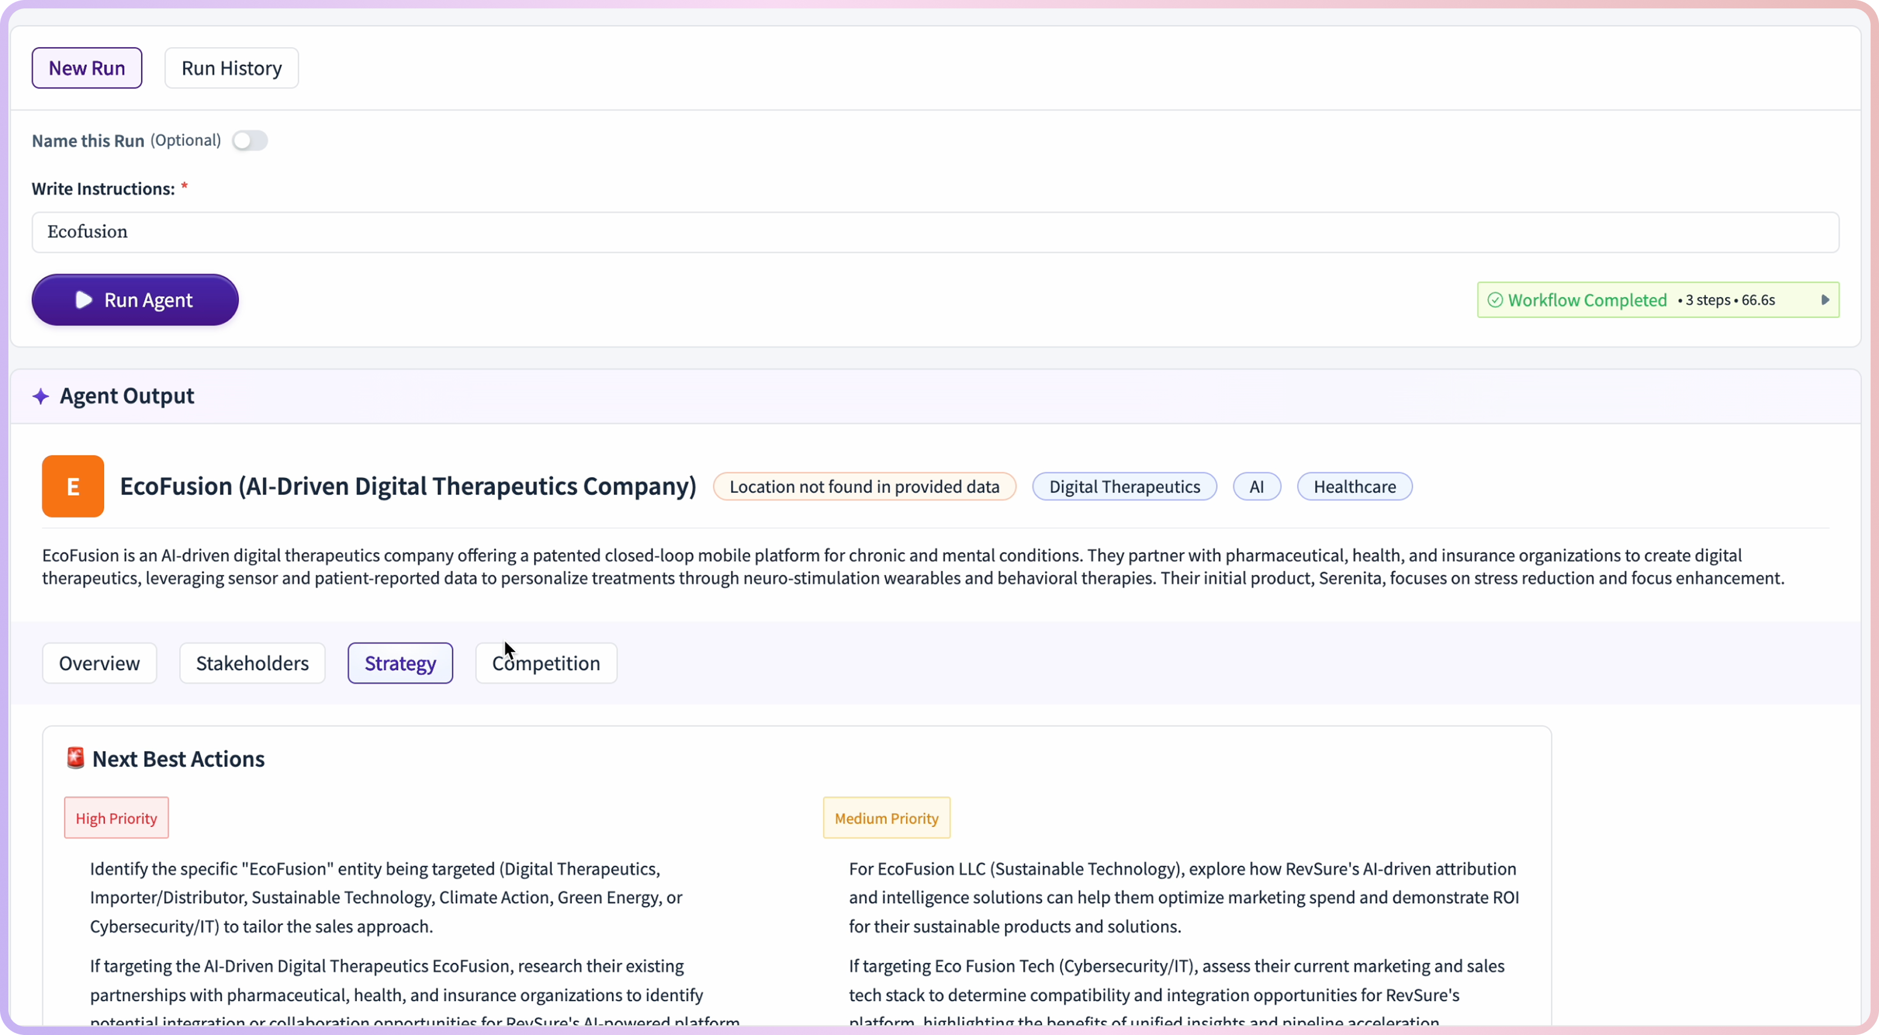Toggle the Name this Run switch
Viewport: 1879px width, 1035px height.
pyautogui.click(x=249, y=140)
